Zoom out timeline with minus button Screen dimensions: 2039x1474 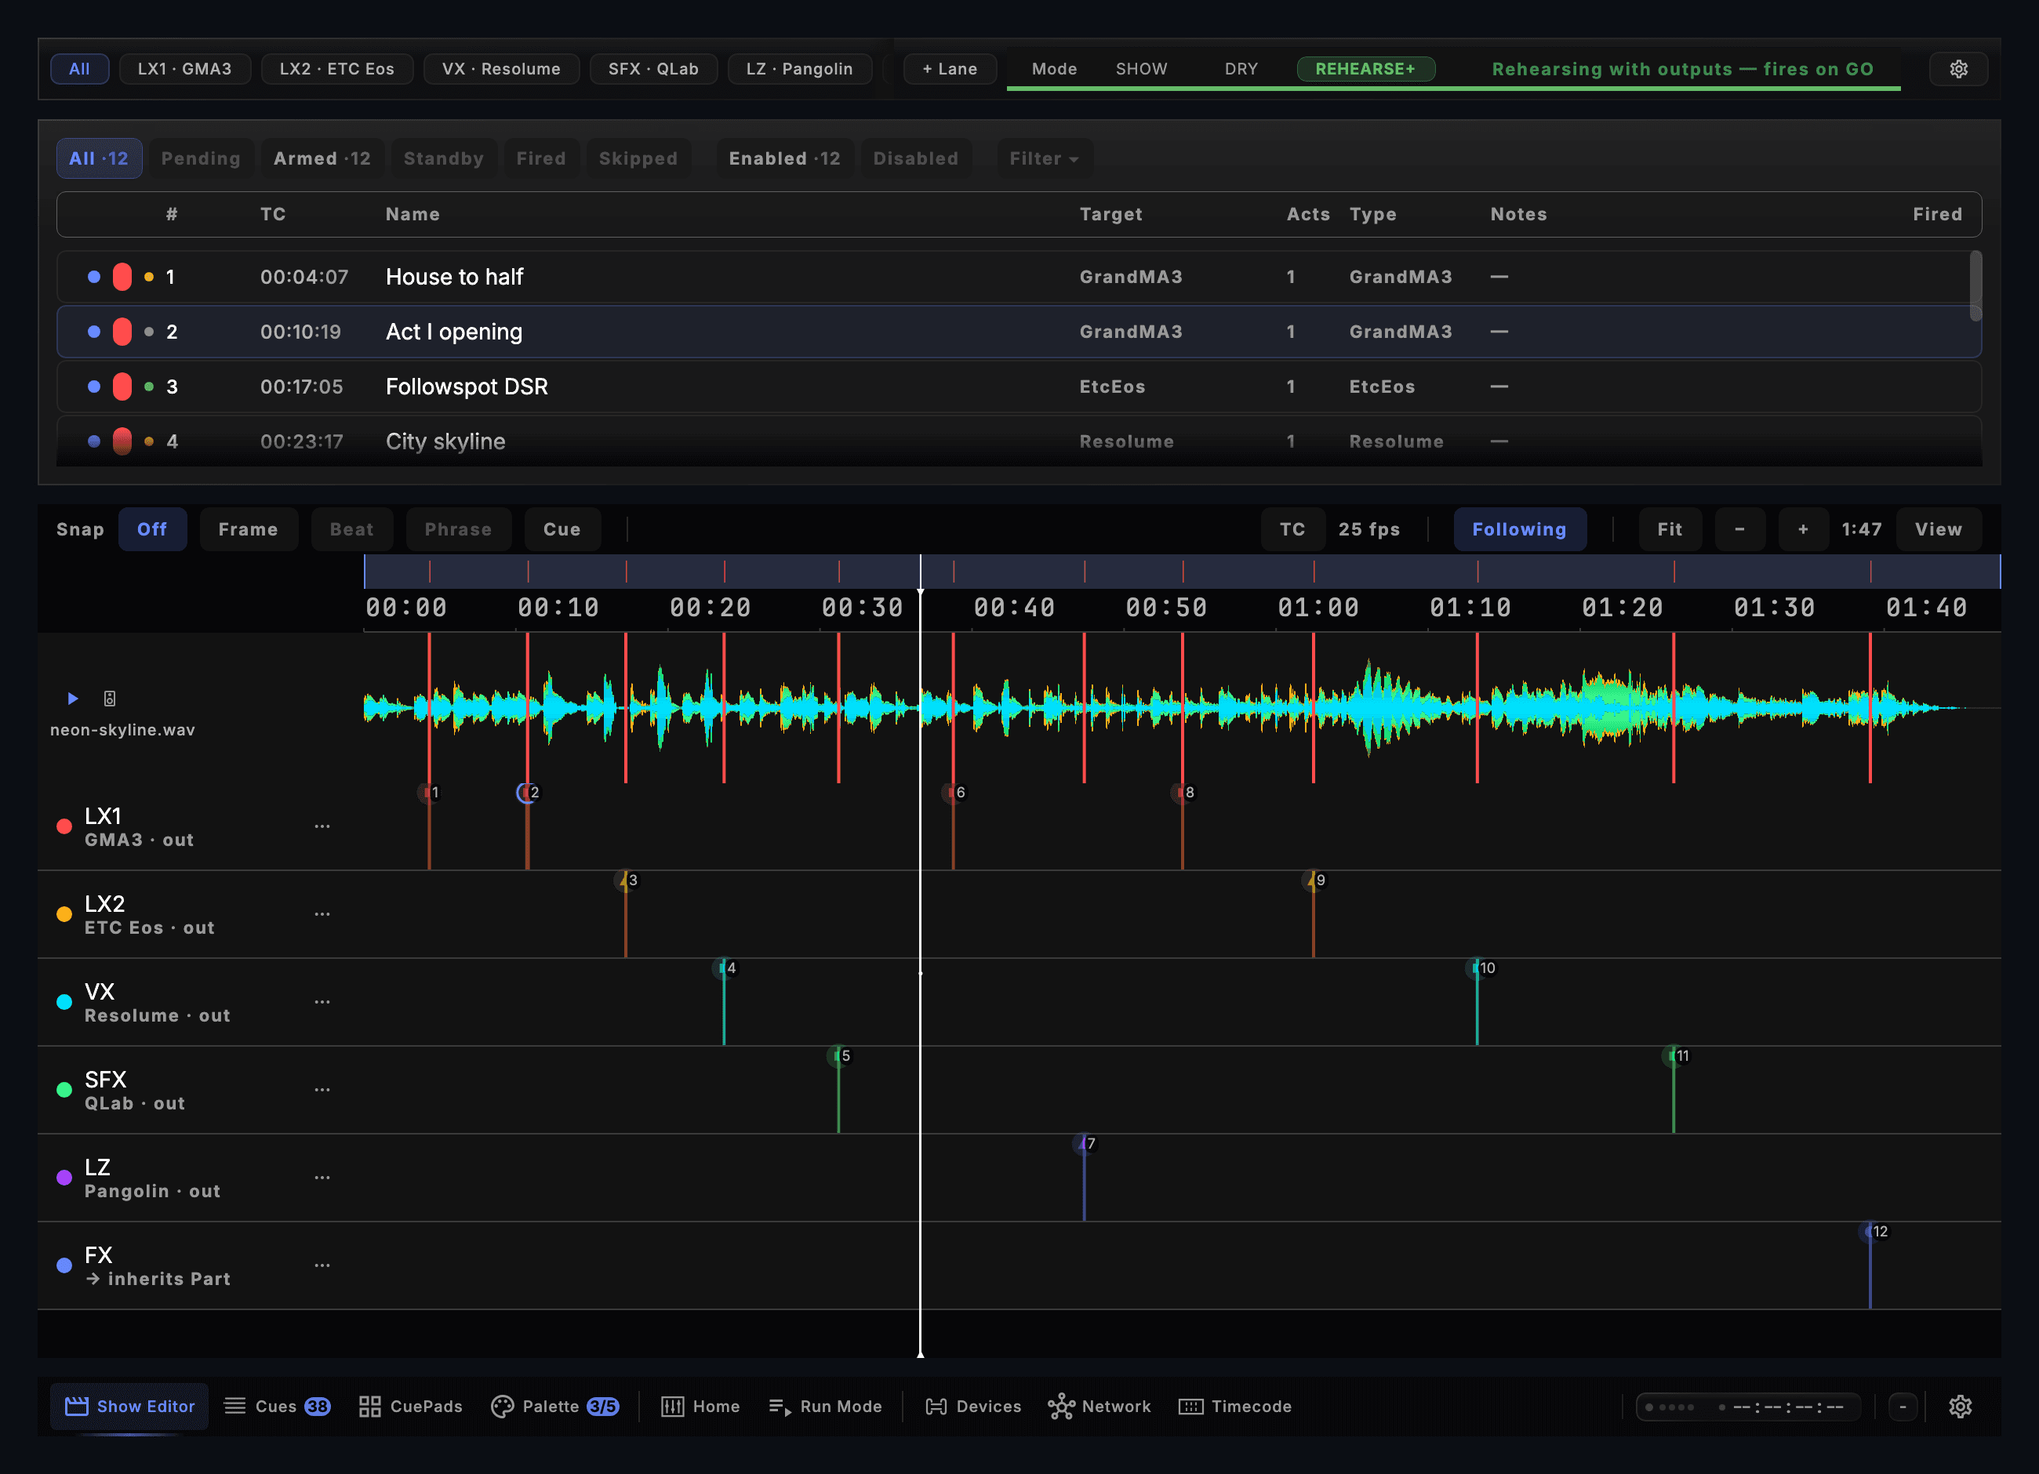click(x=1739, y=529)
